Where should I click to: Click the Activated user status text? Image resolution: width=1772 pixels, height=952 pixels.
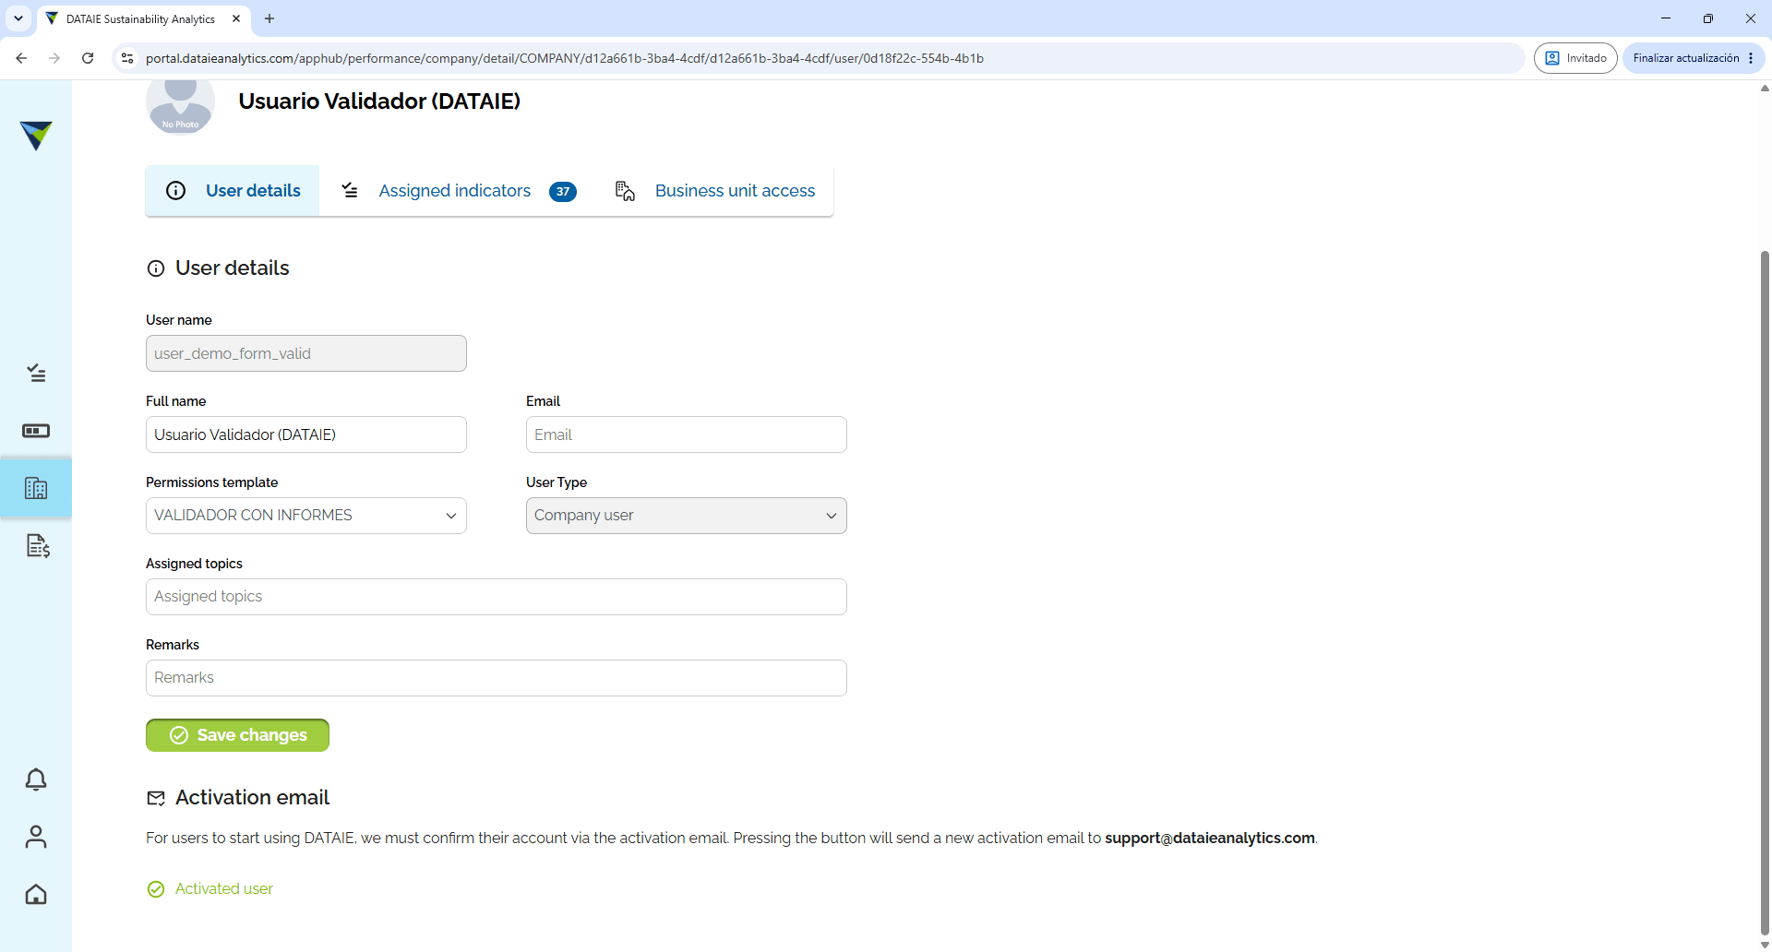point(224,888)
